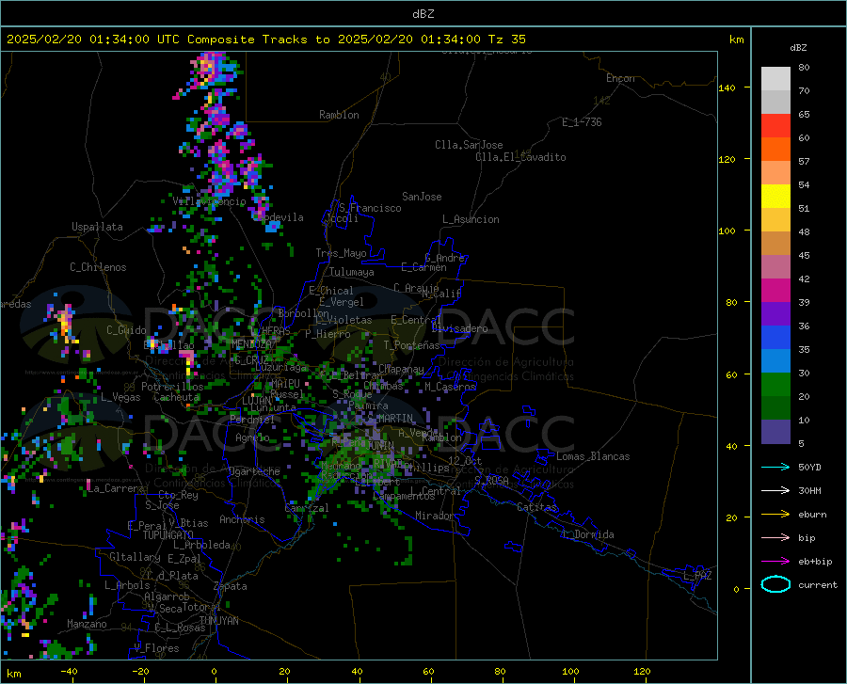Click the 'dBZ' title at top
The image size is (847, 684).
tap(423, 14)
